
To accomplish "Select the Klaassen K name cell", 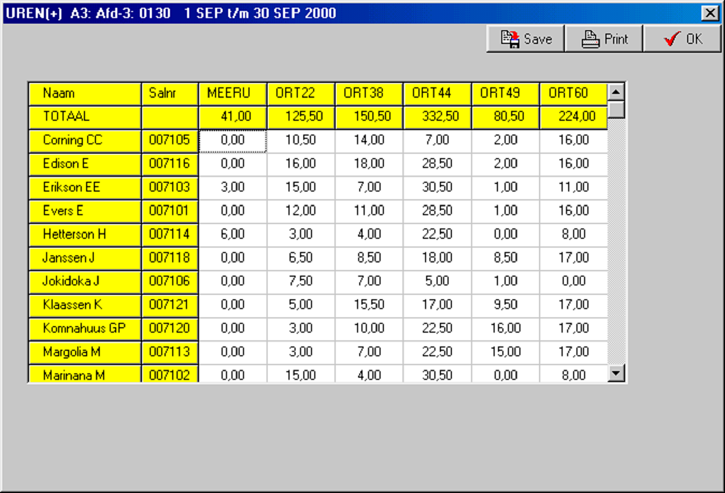I will pyautogui.click(x=85, y=305).
